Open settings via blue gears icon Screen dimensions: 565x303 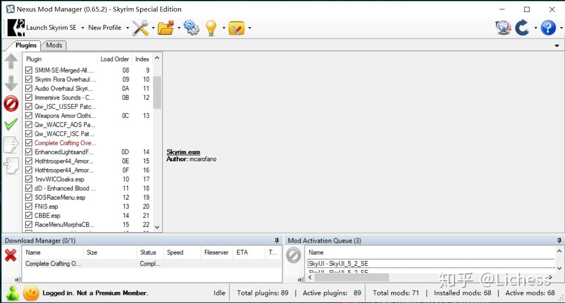tap(191, 28)
